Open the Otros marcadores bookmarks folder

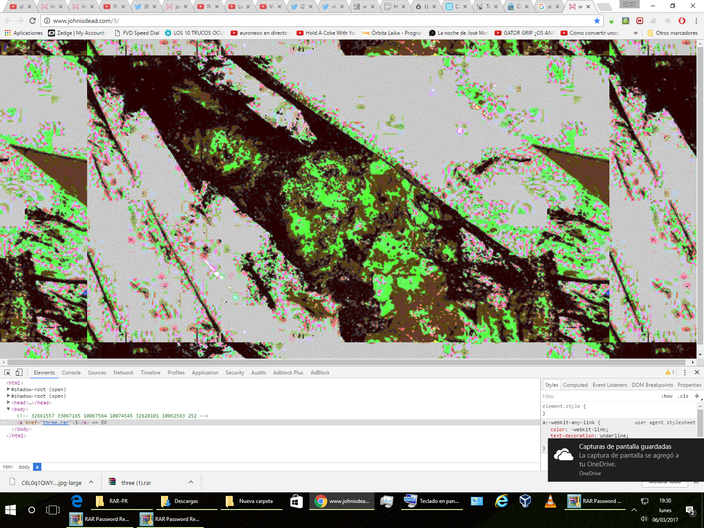672,33
